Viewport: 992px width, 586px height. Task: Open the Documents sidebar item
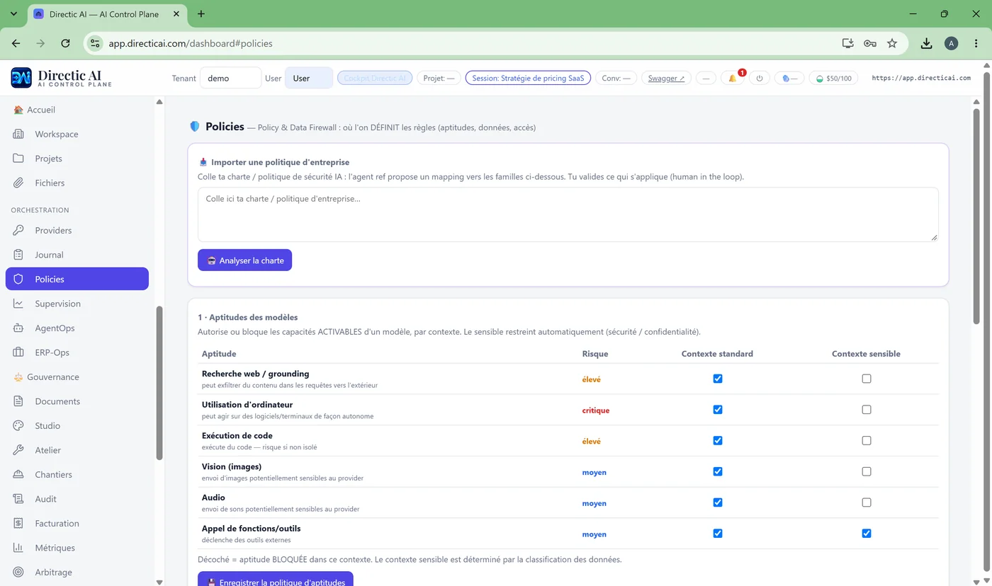[77, 401]
